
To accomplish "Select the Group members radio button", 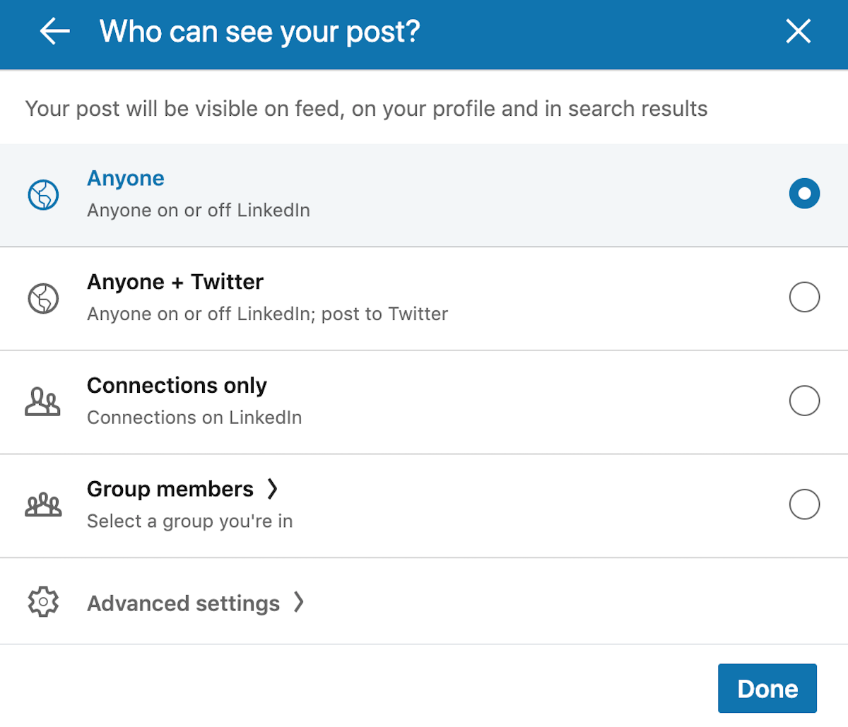I will click(x=804, y=504).
